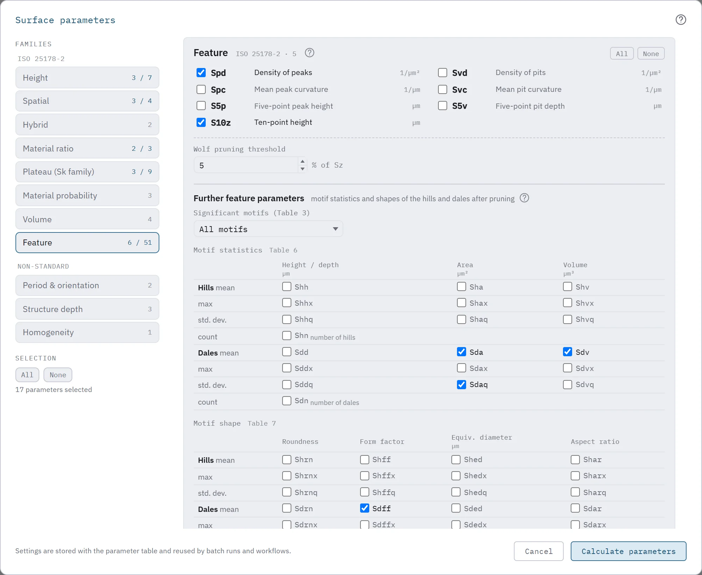Image resolution: width=702 pixels, height=575 pixels.
Task: Check S5v five-point pit depth
Action: (443, 106)
